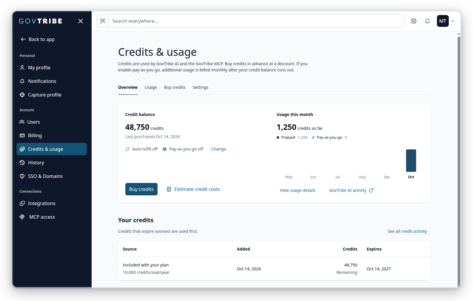Click the October usage bar in chart
This screenshot has width=473, height=301.
click(x=411, y=161)
